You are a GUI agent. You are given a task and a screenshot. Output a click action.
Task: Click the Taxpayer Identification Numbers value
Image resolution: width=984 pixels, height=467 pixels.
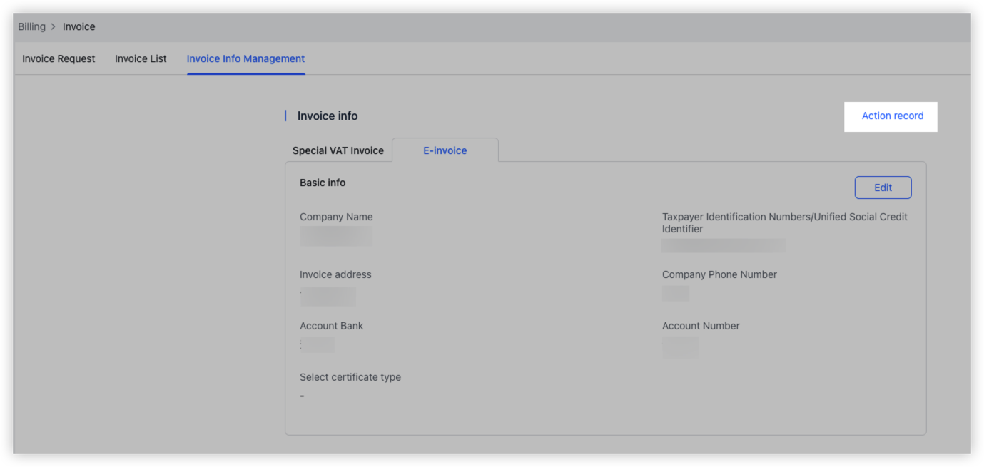pyautogui.click(x=724, y=245)
